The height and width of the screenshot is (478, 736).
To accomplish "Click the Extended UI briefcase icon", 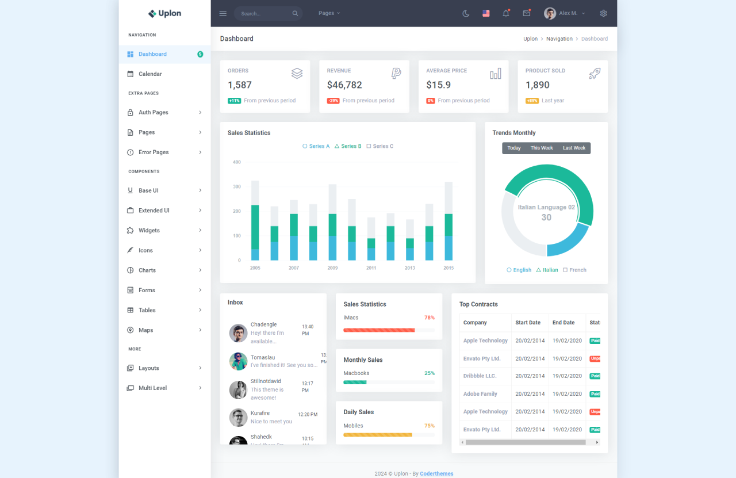I will coord(131,211).
